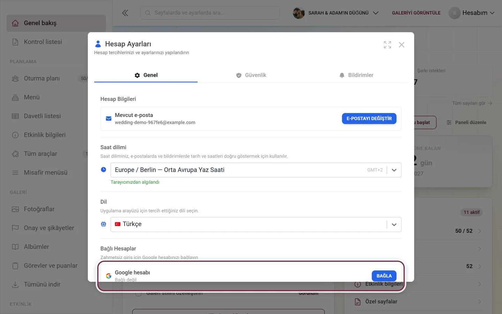
Task: Open Albümler book icon
Action: click(15, 247)
